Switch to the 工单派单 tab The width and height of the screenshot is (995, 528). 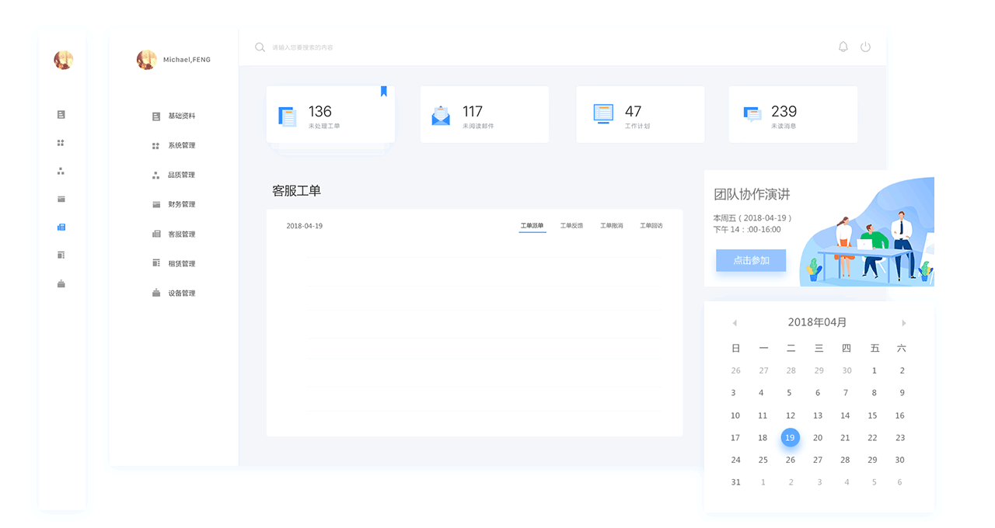(532, 225)
